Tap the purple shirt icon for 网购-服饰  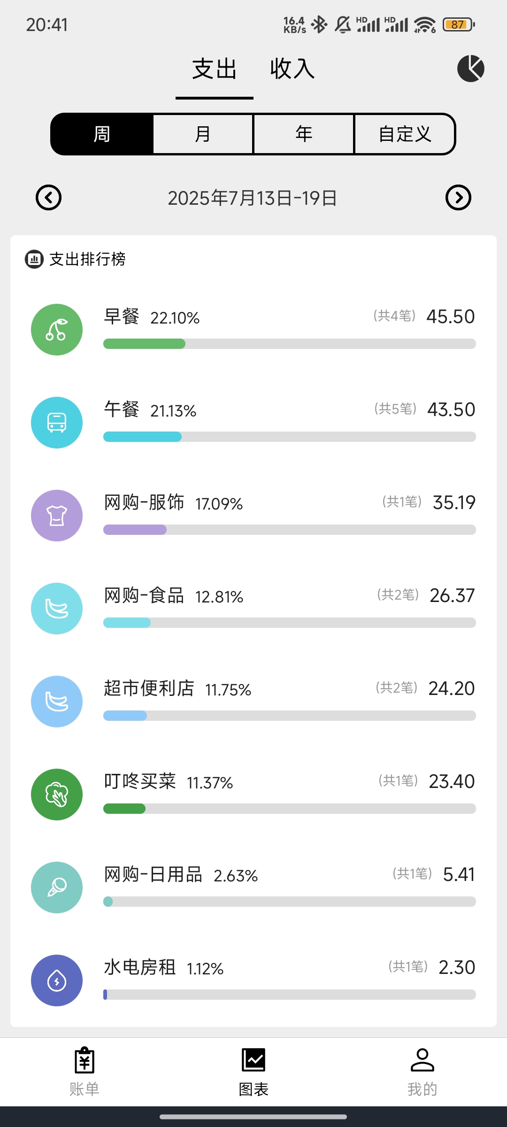(x=57, y=516)
